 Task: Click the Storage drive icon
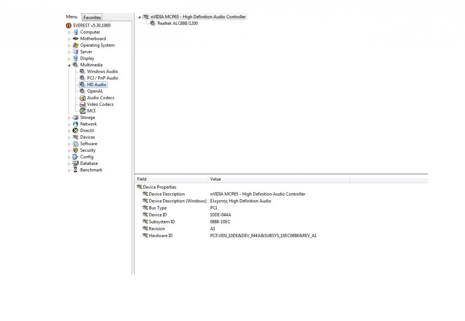(x=76, y=118)
